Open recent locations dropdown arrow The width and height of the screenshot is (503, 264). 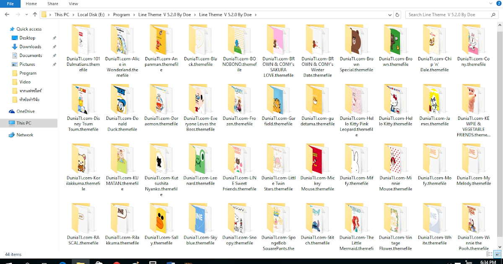(26, 15)
